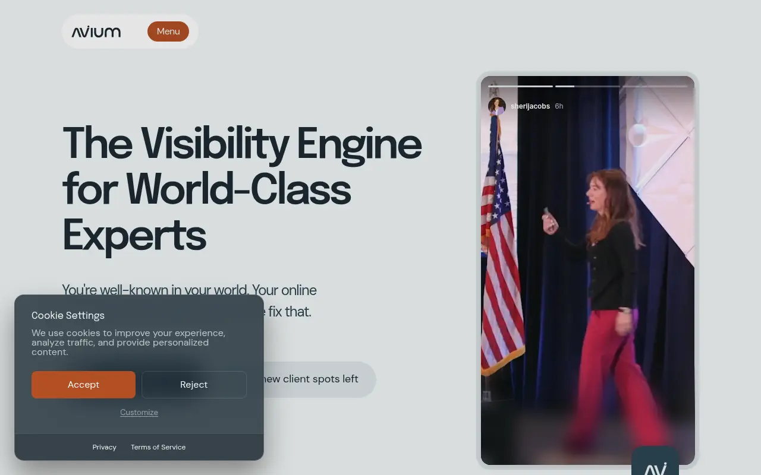Open the Menu button
The height and width of the screenshot is (475, 761).
[x=168, y=31]
